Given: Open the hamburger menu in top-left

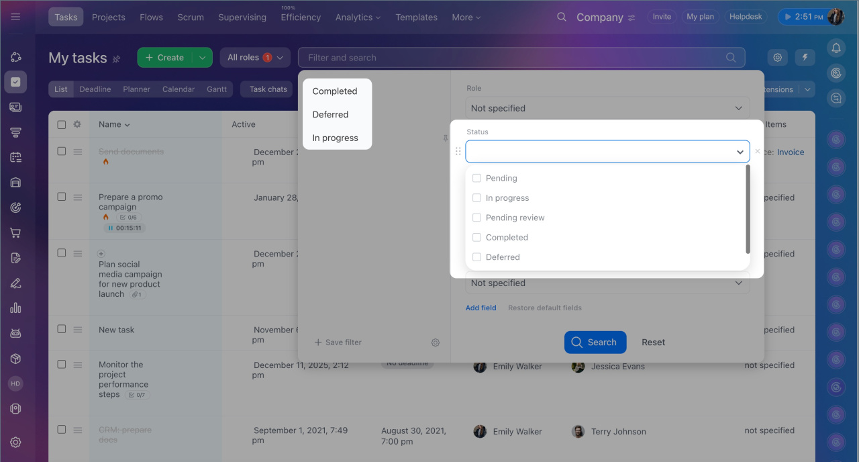Looking at the screenshot, I should click(x=15, y=17).
